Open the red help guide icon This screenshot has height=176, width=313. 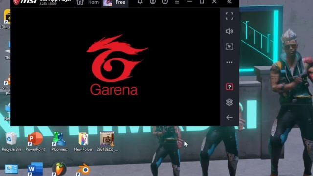pos(229,87)
